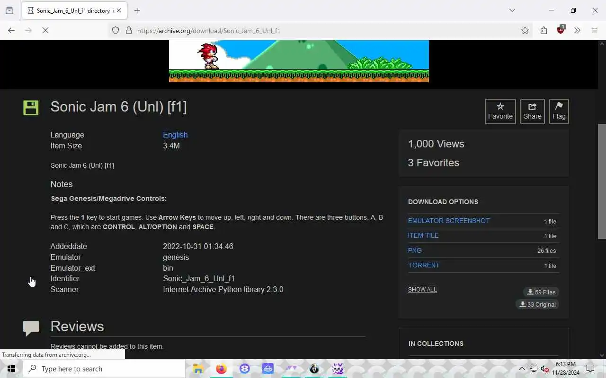
Task: Click the SHOW ALL files link
Action: 422,289
